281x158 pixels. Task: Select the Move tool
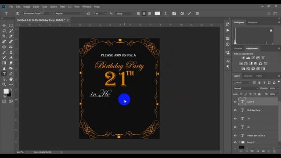[4, 25]
